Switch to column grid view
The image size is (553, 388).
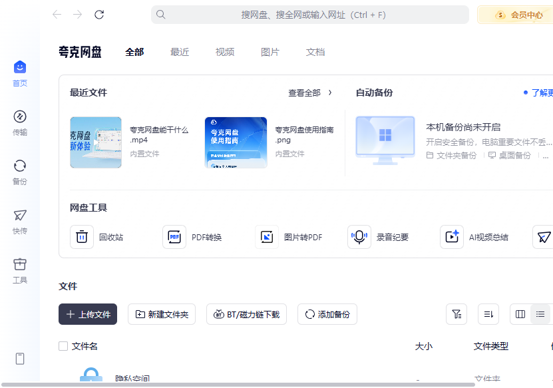tap(520, 314)
